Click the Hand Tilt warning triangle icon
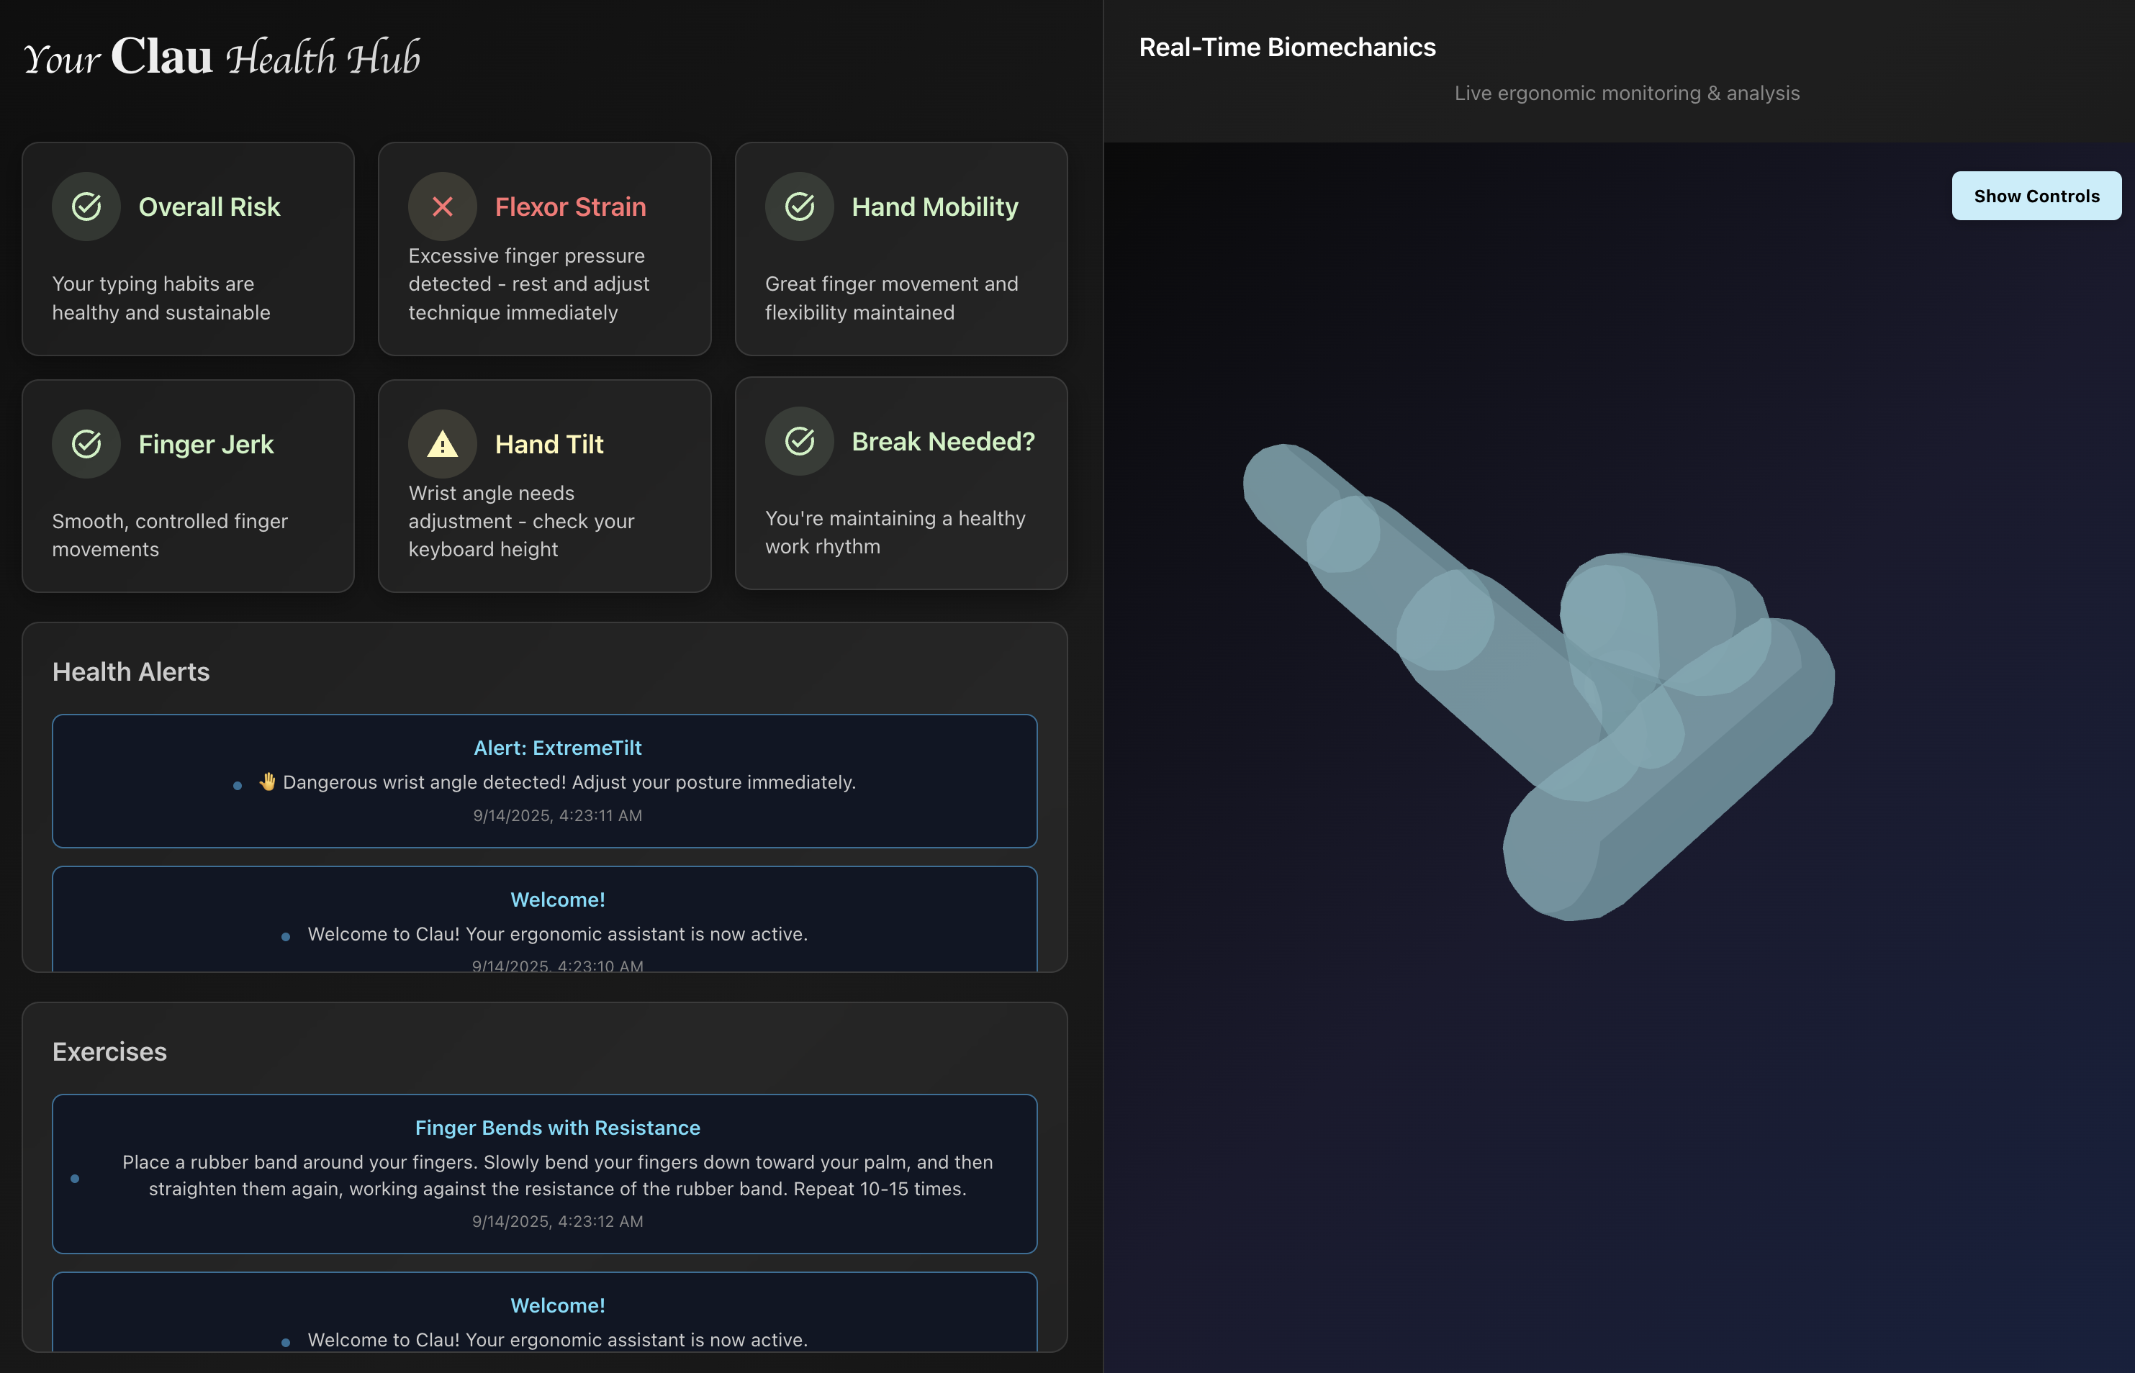Screen dimensions: 2135x1373 [x=443, y=444]
